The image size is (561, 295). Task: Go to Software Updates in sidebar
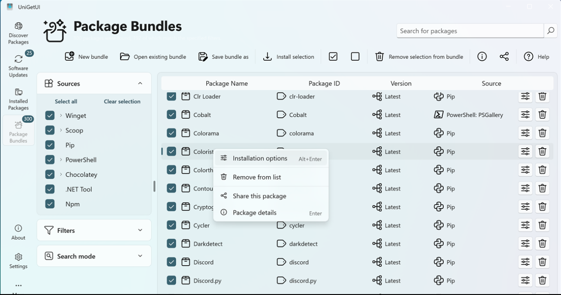(x=18, y=66)
